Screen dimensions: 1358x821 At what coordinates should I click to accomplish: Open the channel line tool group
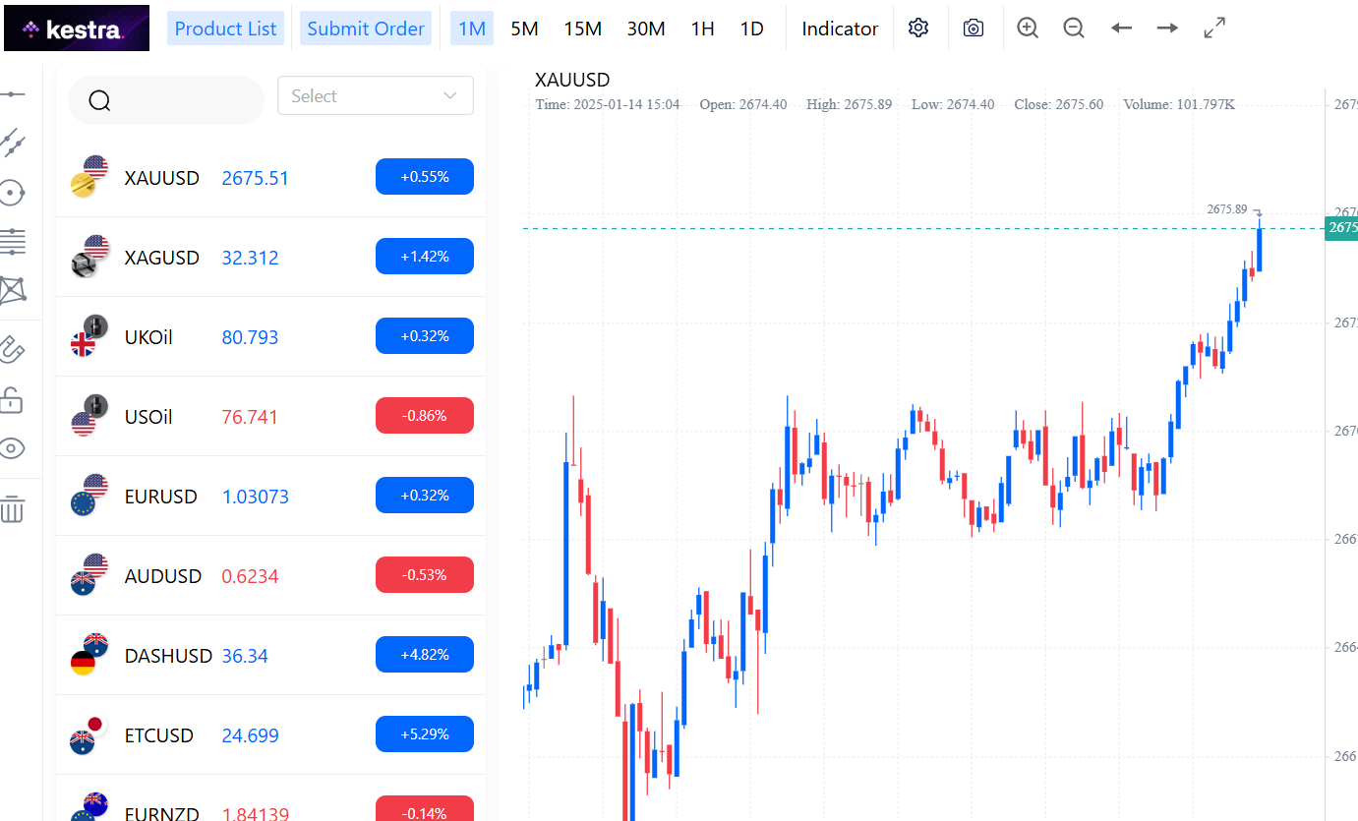[x=13, y=144]
